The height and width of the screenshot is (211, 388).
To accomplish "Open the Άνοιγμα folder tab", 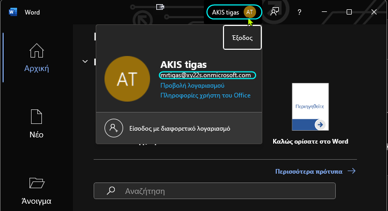I will tap(36, 191).
